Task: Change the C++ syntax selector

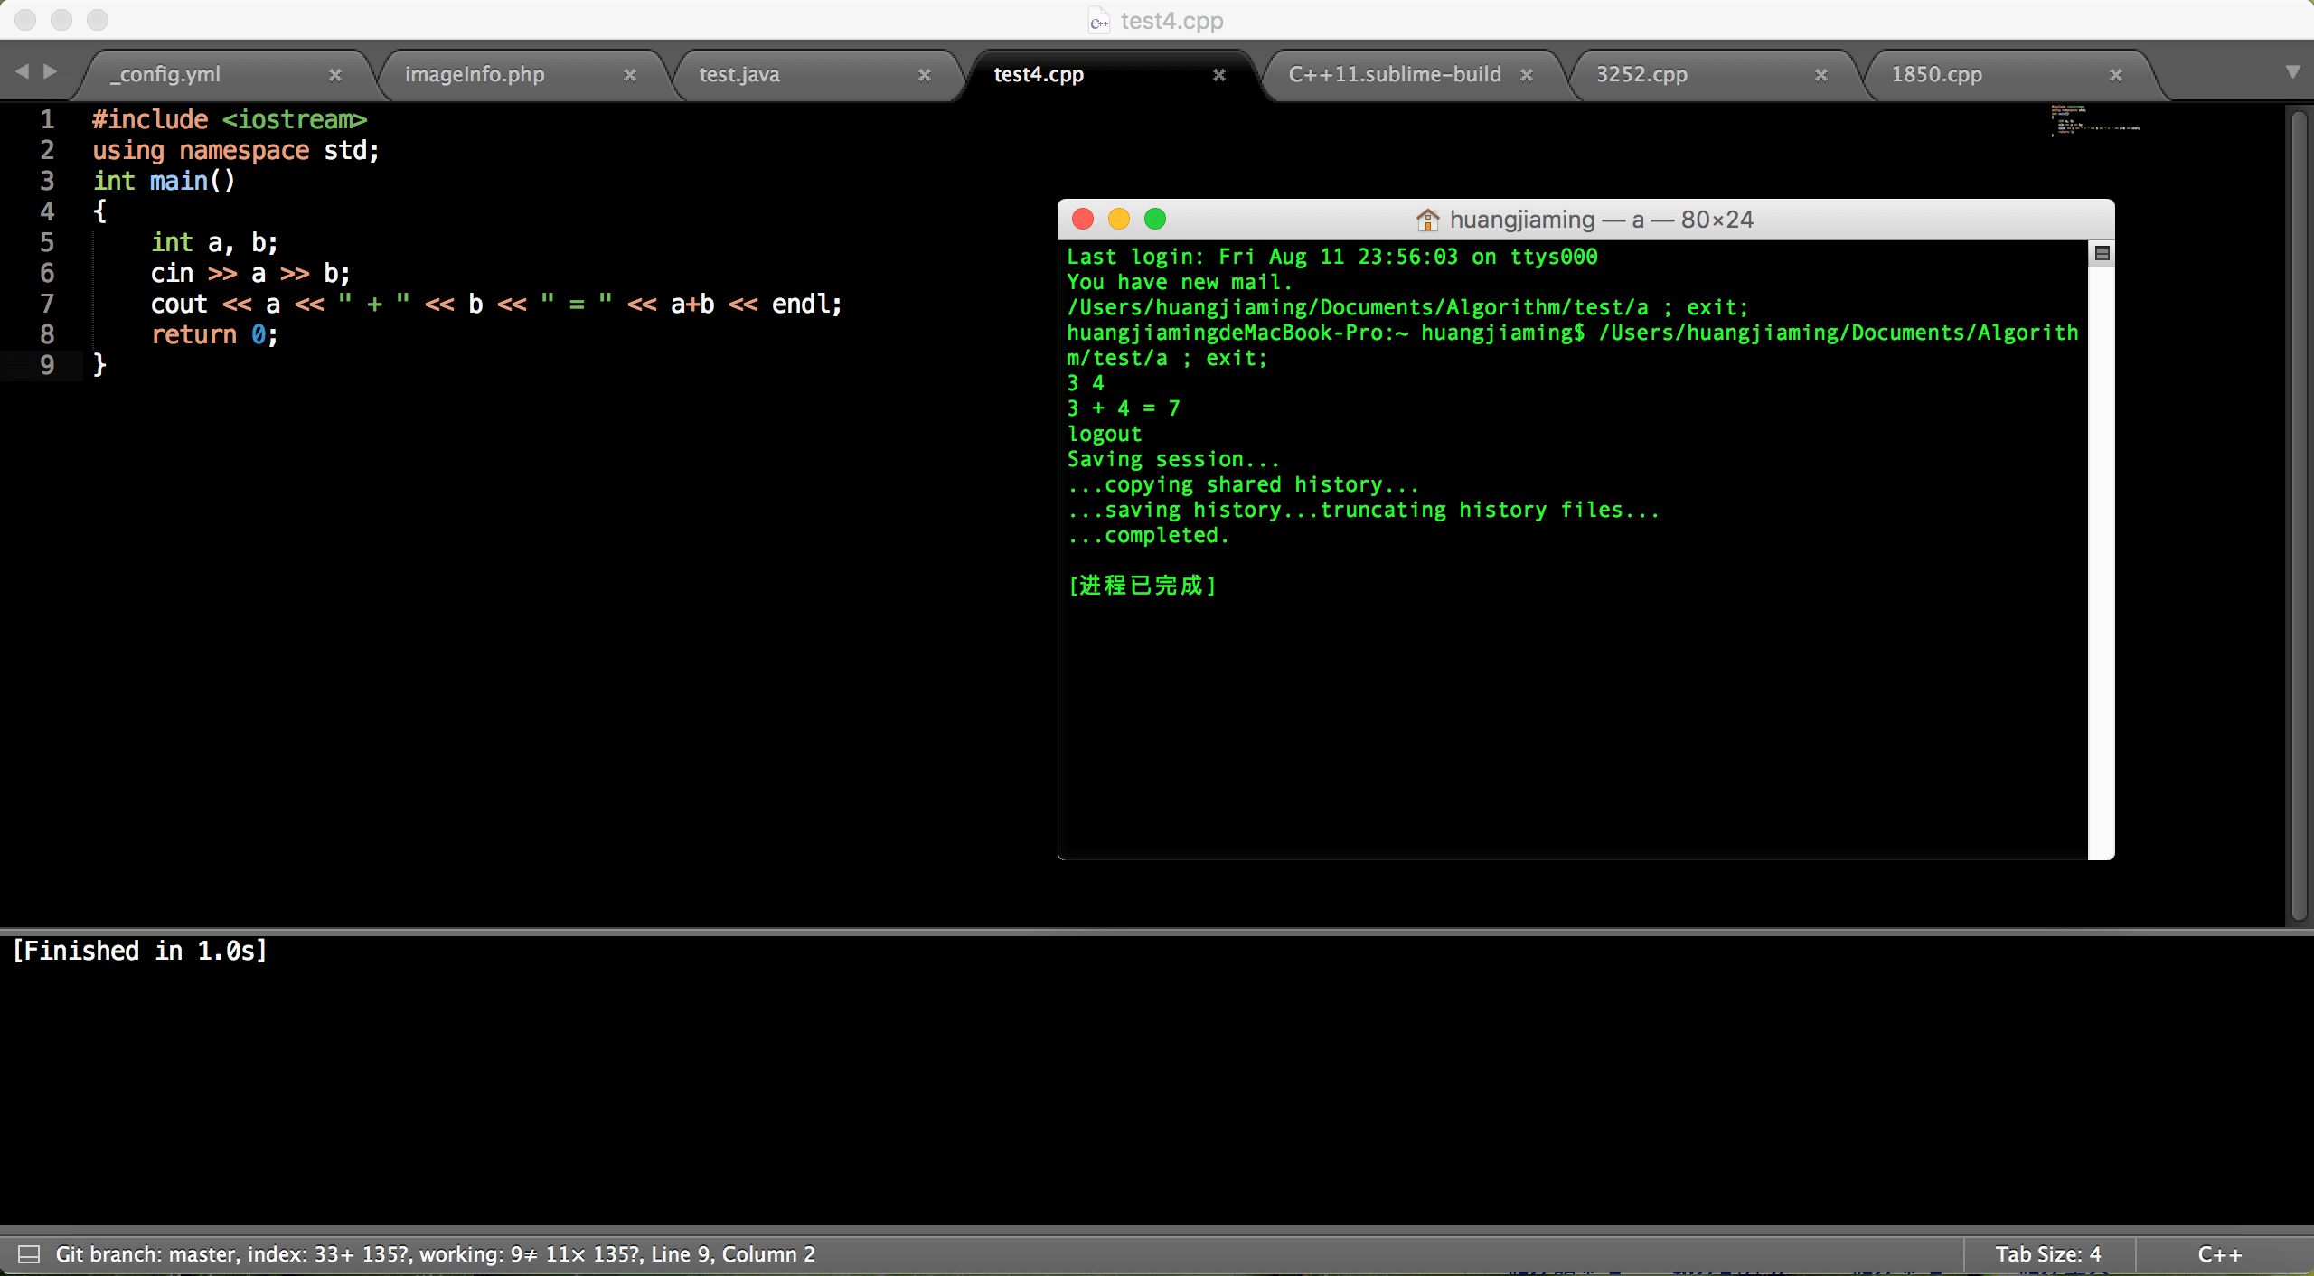Action: [x=2220, y=1254]
